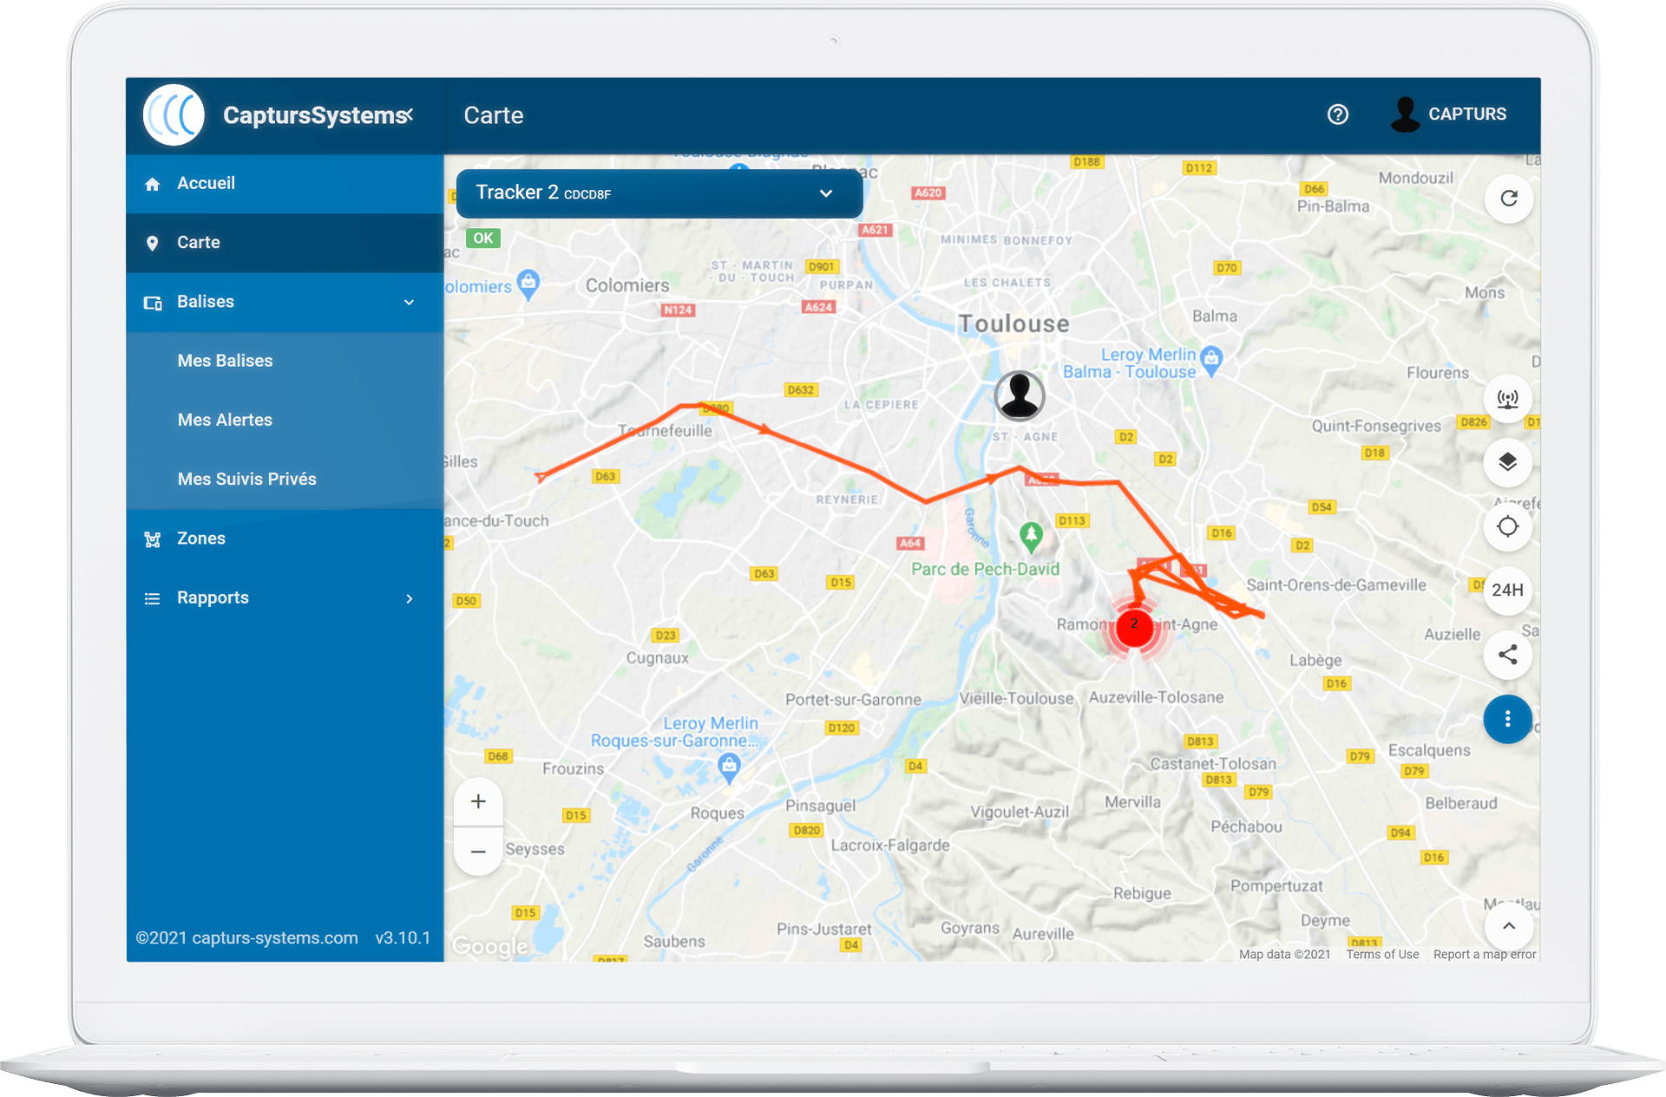
Task: Click the center-location crosshair icon
Action: coord(1508,526)
